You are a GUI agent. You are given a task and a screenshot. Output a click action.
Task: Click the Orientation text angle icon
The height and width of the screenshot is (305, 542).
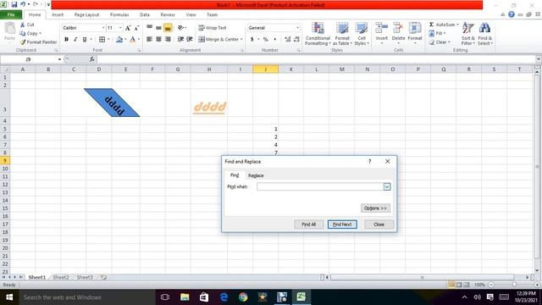[x=180, y=28]
